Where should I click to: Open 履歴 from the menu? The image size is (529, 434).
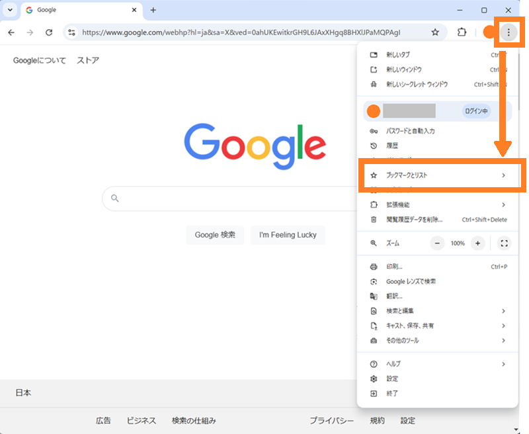point(438,146)
